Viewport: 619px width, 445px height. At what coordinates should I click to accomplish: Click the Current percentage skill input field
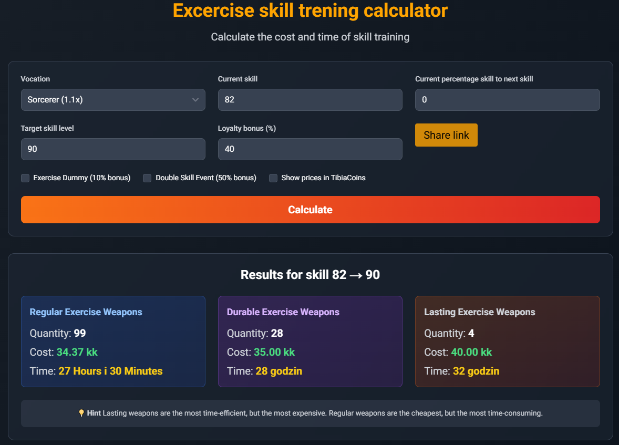point(507,99)
